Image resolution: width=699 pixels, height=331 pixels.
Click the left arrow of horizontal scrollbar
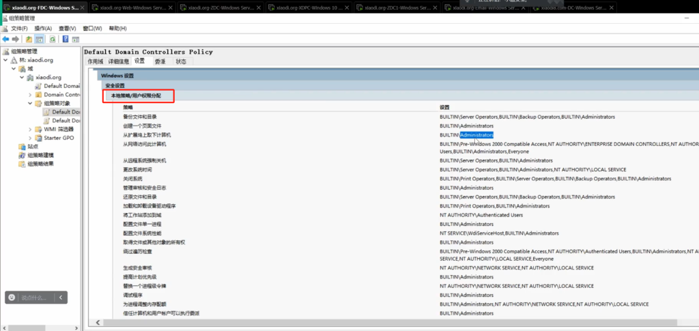tap(97, 323)
